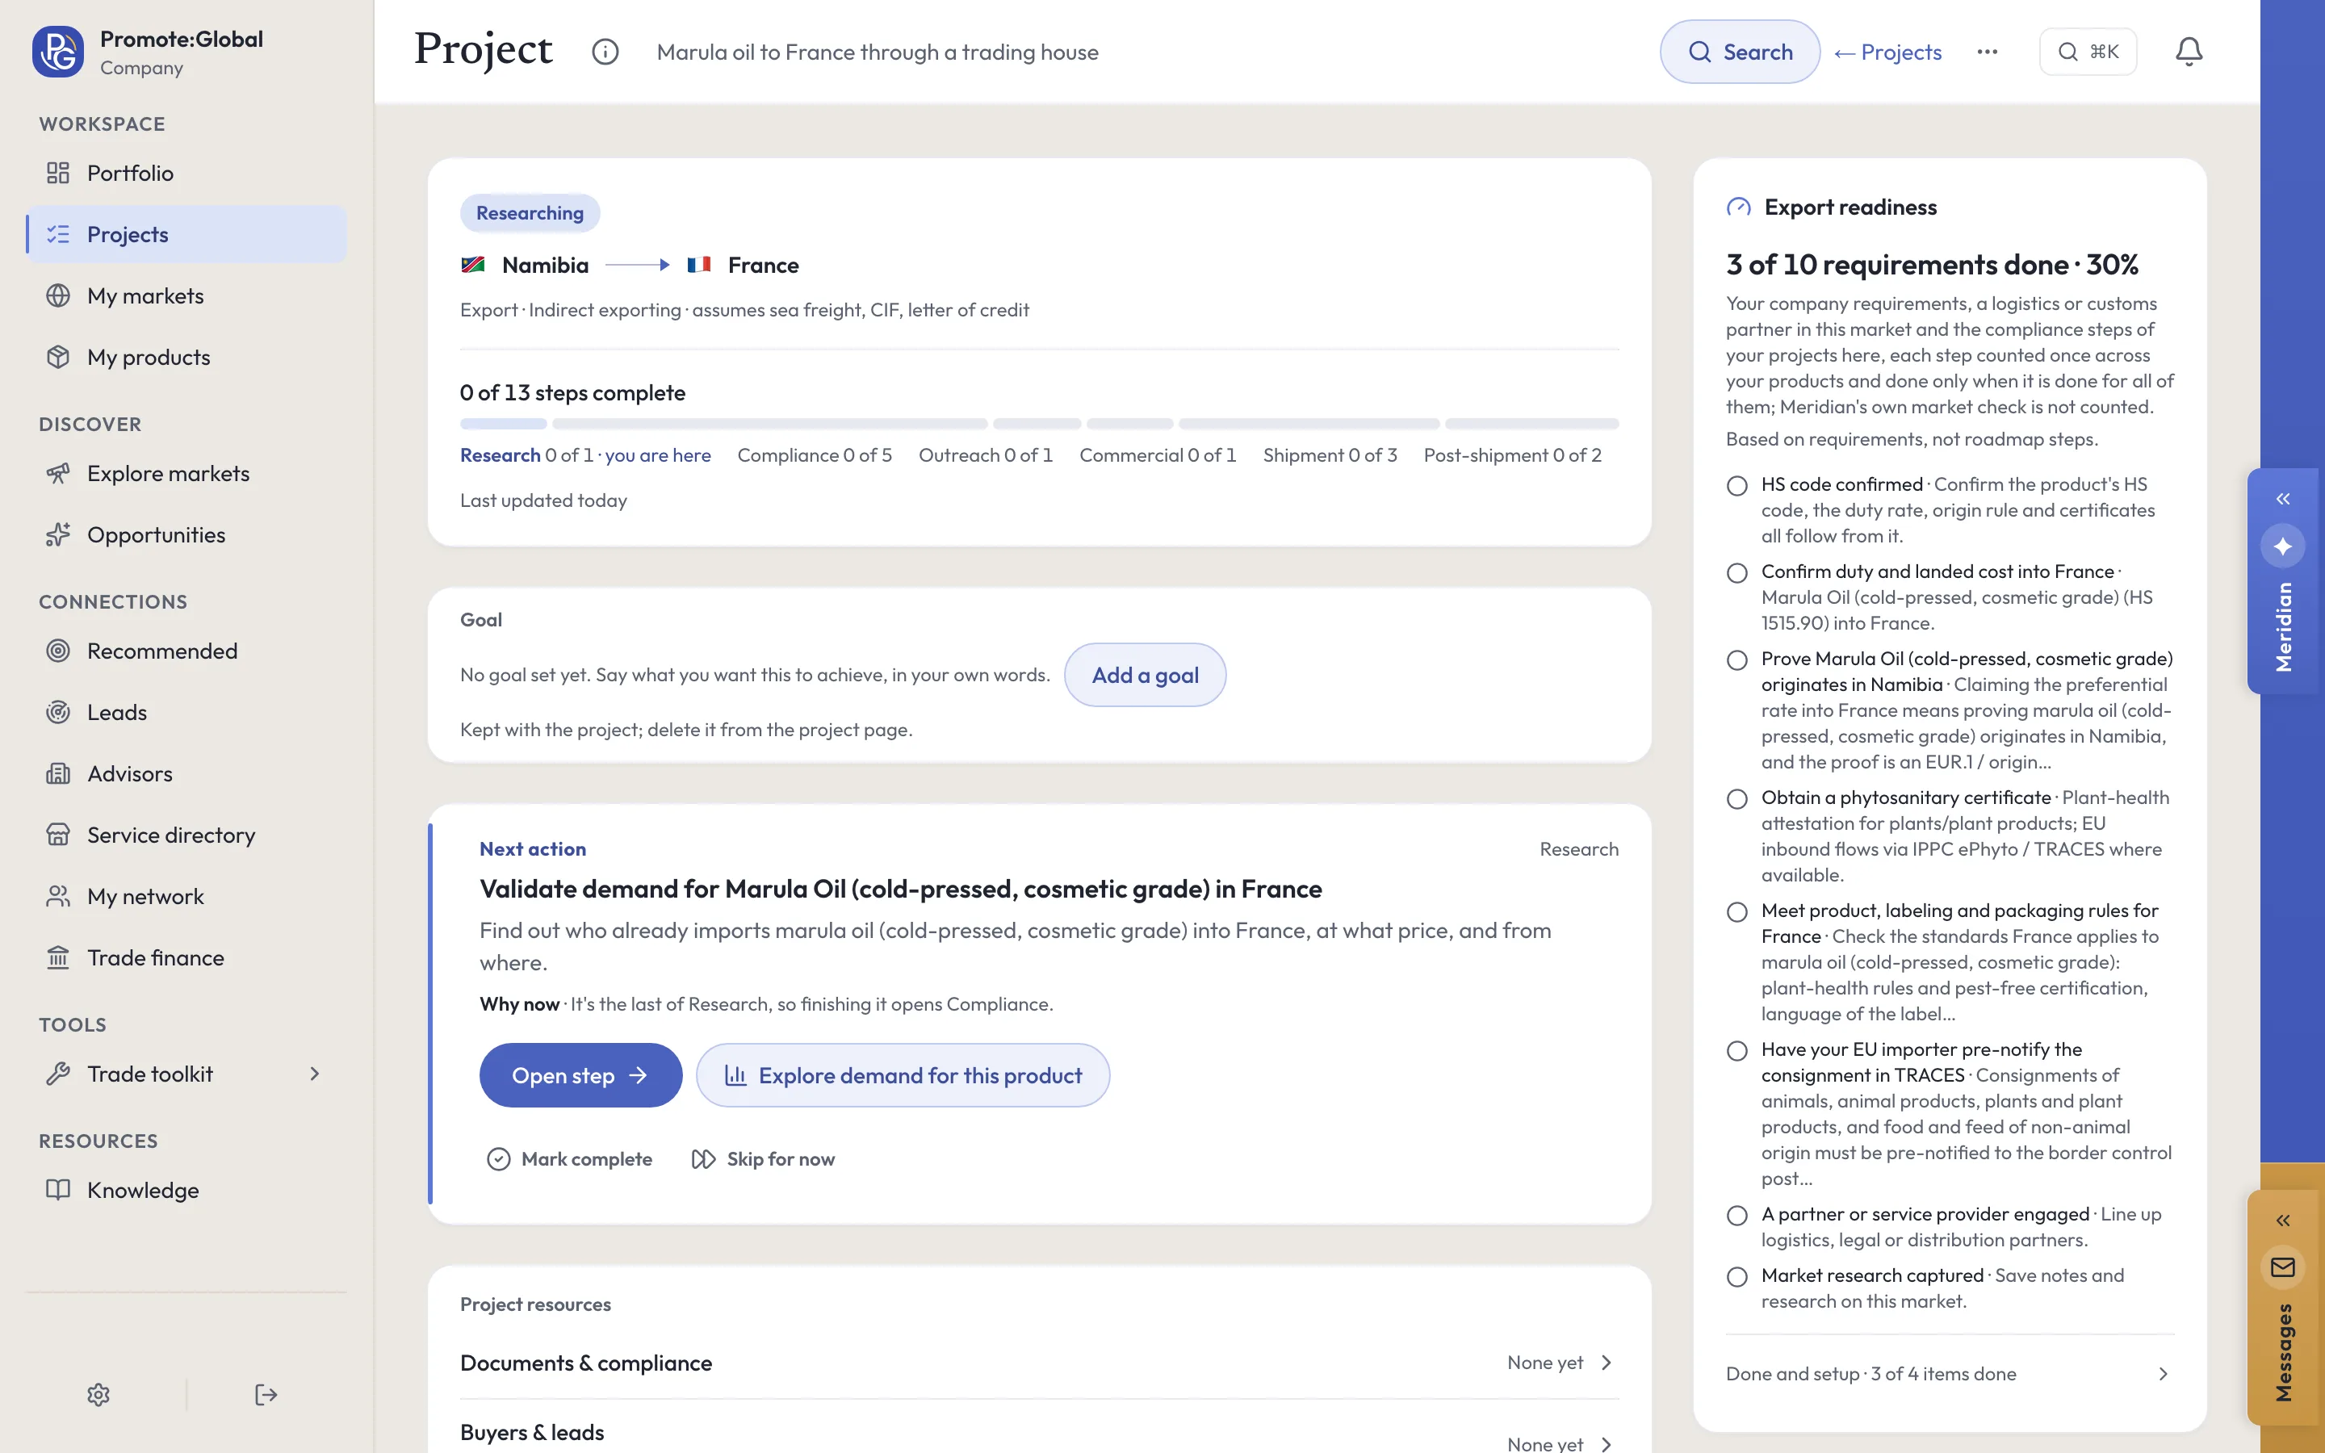Click the My markets globe icon

coord(57,296)
